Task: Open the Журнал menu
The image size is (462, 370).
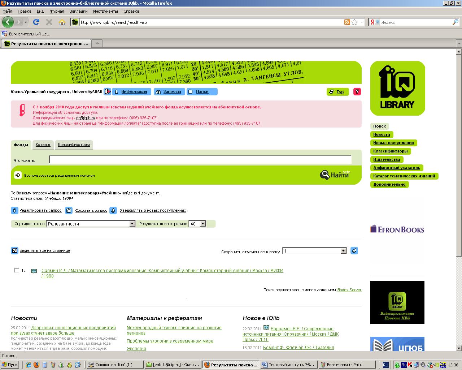Action: tap(57, 11)
